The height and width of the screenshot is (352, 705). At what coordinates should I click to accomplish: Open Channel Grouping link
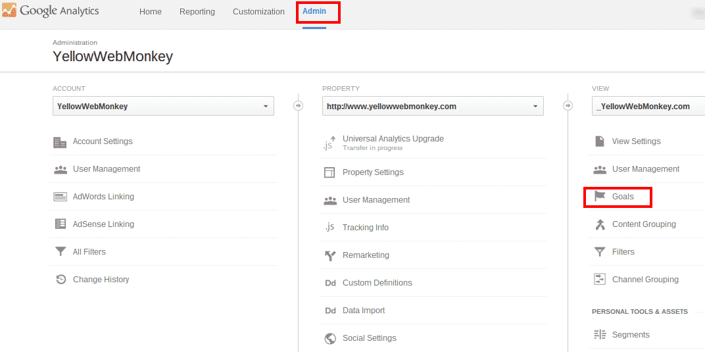click(x=645, y=279)
